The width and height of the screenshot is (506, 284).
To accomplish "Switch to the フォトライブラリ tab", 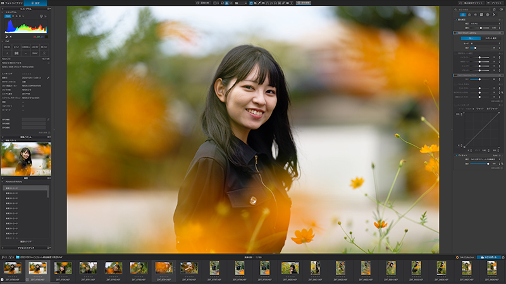I will [x=11, y=3].
